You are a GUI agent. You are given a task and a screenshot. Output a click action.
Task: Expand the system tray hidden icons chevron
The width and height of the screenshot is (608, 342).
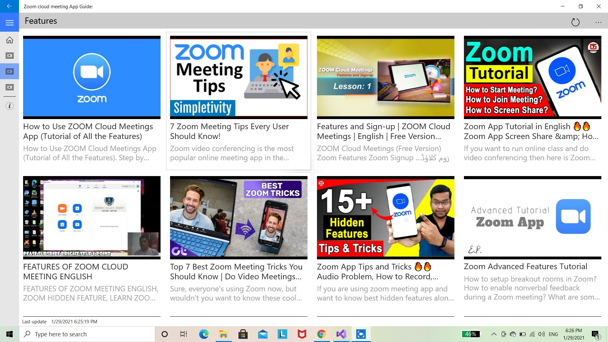[x=494, y=334]
